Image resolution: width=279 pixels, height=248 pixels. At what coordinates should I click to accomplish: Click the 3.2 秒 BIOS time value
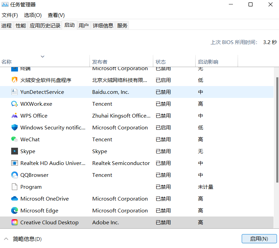270,42
